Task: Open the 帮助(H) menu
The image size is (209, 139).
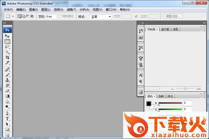Action: point(125,9)
